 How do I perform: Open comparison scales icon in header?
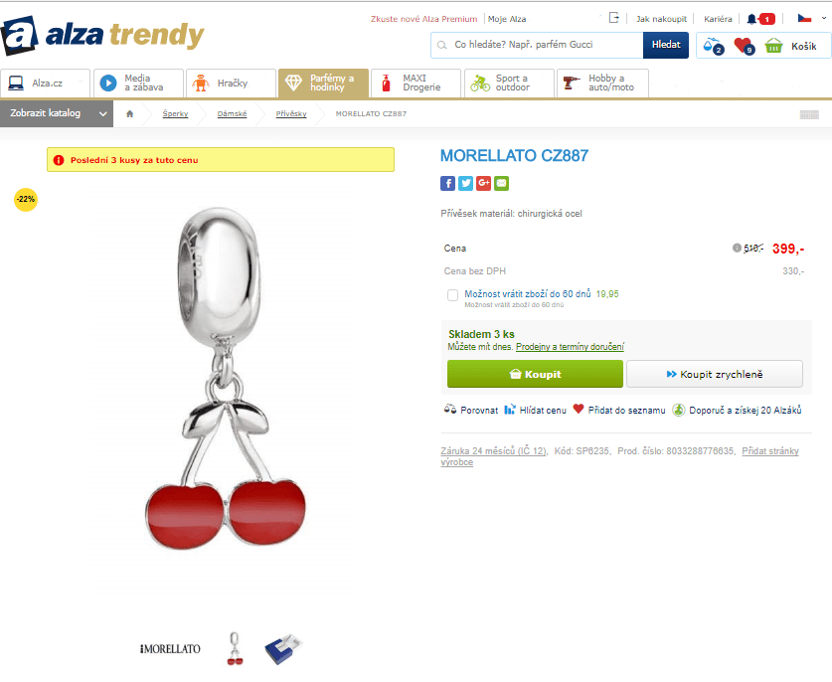click(713, 46)
